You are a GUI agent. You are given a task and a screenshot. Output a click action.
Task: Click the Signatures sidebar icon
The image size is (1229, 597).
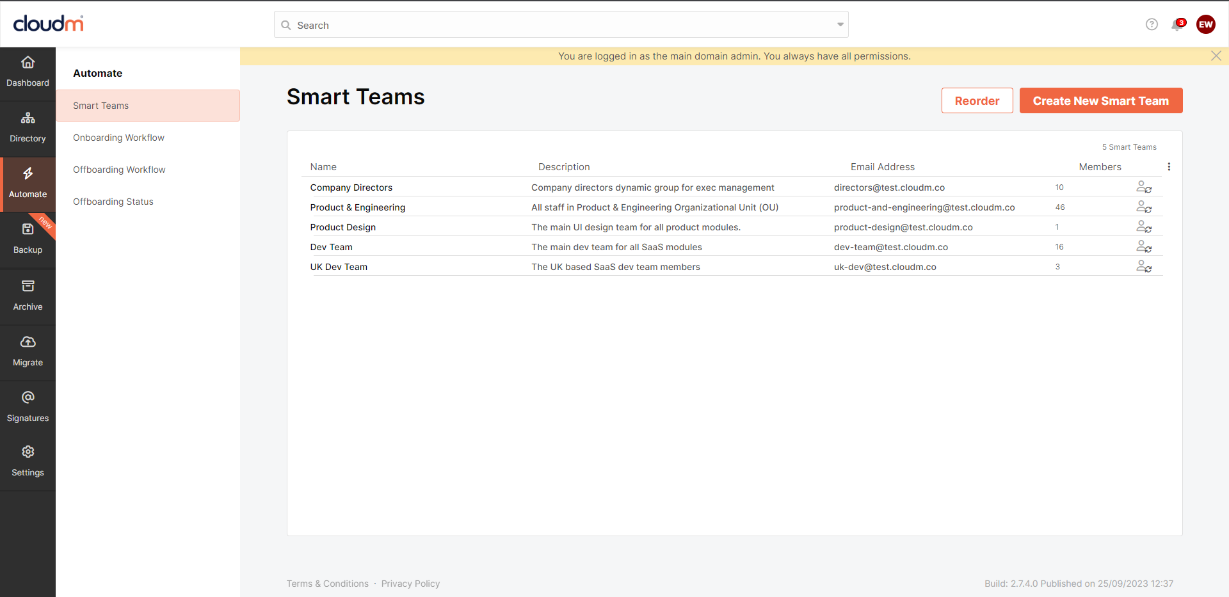(x=28, y=406)
